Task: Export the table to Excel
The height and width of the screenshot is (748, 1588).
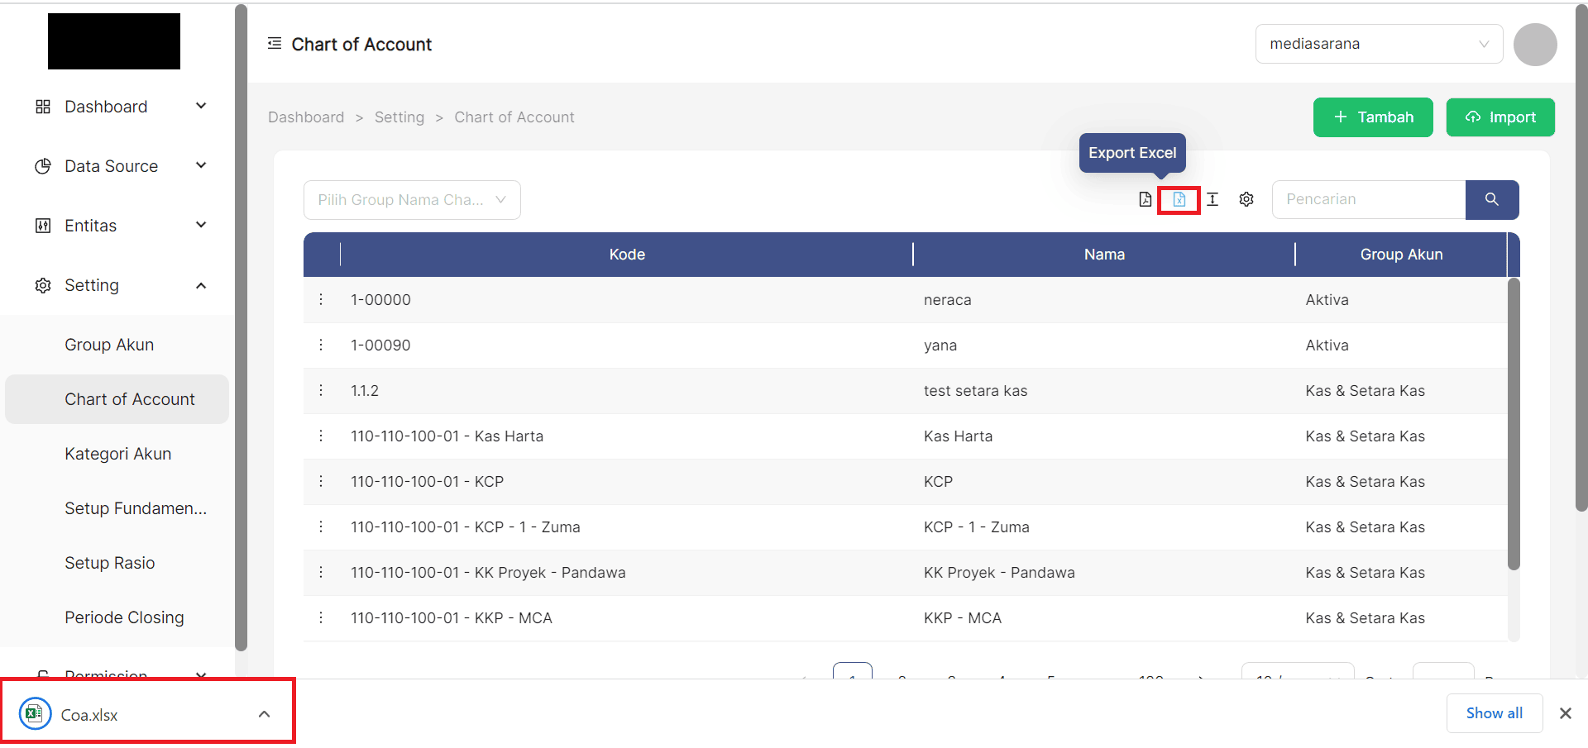Action: pos(1178,199)
